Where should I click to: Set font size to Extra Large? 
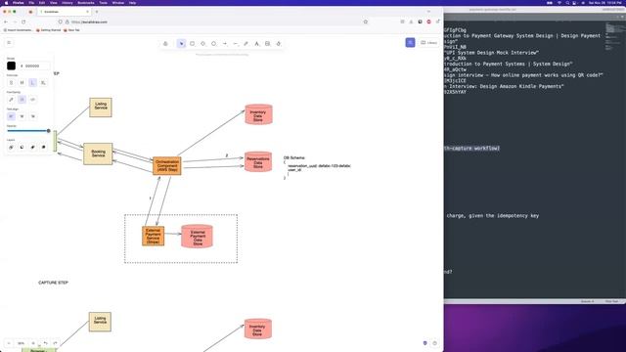[43, 82]
